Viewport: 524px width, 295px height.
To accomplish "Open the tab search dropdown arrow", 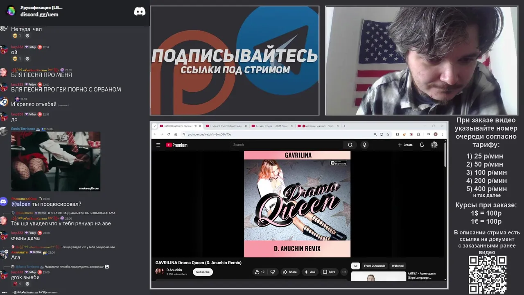I will tap(156, 126).
